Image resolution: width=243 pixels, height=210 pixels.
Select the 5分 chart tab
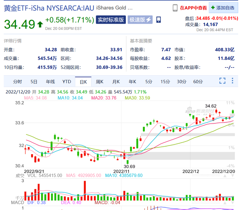pyautogui.click(x=148, y=81)
